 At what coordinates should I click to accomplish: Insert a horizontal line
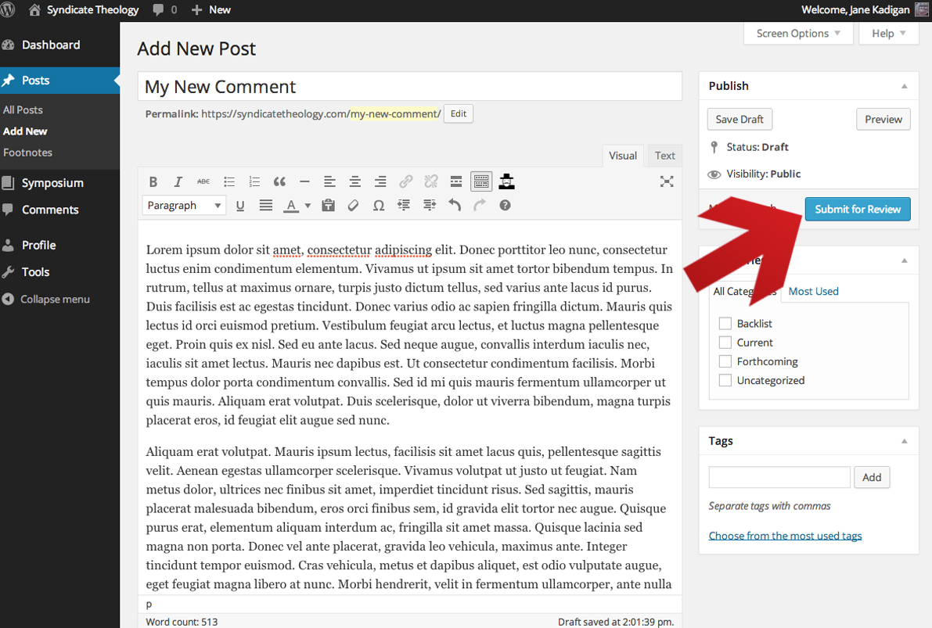tap(304, 181)
